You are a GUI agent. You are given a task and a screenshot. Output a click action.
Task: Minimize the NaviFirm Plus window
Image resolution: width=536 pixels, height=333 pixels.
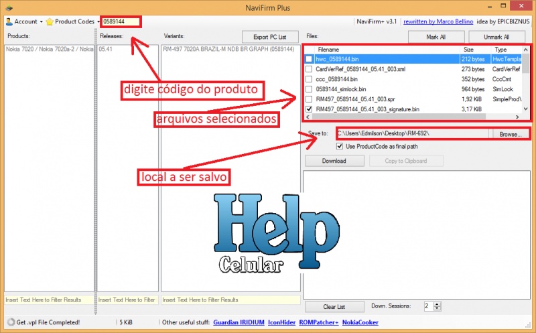[490, 7]
